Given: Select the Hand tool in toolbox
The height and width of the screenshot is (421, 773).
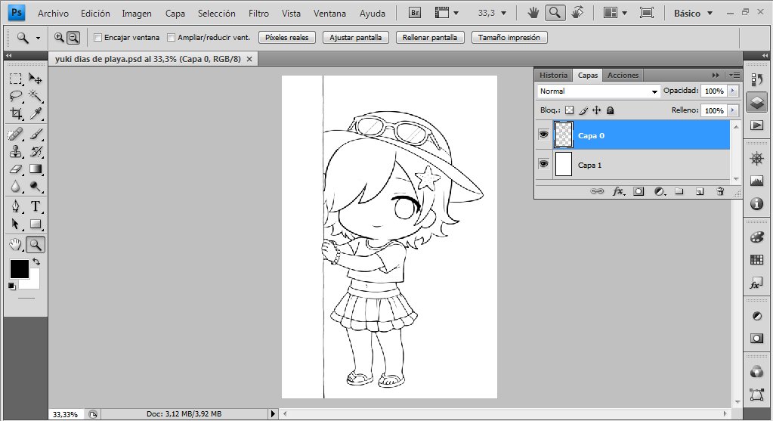Looking at the screenshot, I should click(16, 244).
